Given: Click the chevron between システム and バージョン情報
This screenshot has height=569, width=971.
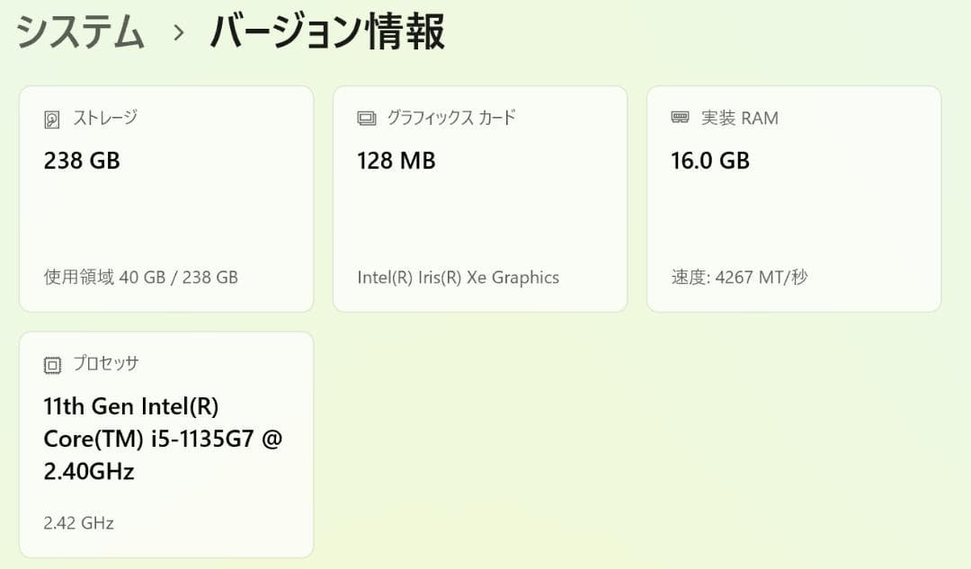Looking at the screenshot, I should [181, 31].
